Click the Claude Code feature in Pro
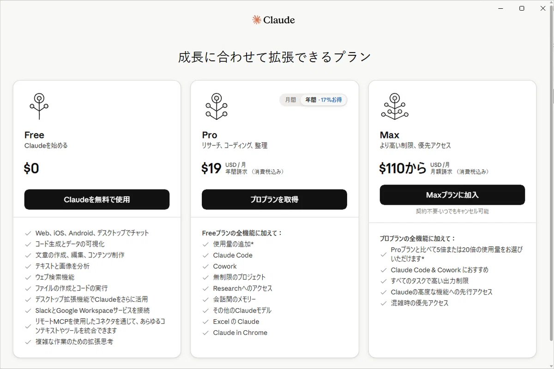 click(233, 255)
